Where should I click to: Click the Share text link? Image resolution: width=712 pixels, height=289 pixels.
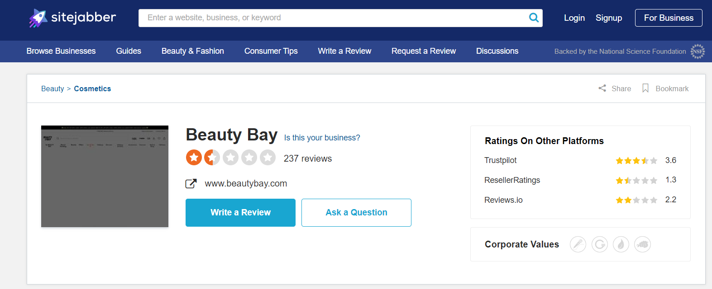tap(621, 89)
